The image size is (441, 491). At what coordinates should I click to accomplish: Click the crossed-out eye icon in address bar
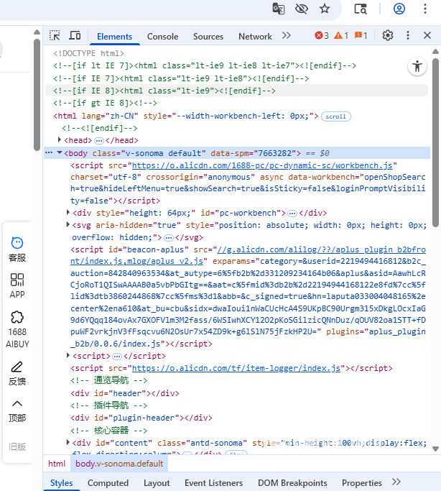301,9
